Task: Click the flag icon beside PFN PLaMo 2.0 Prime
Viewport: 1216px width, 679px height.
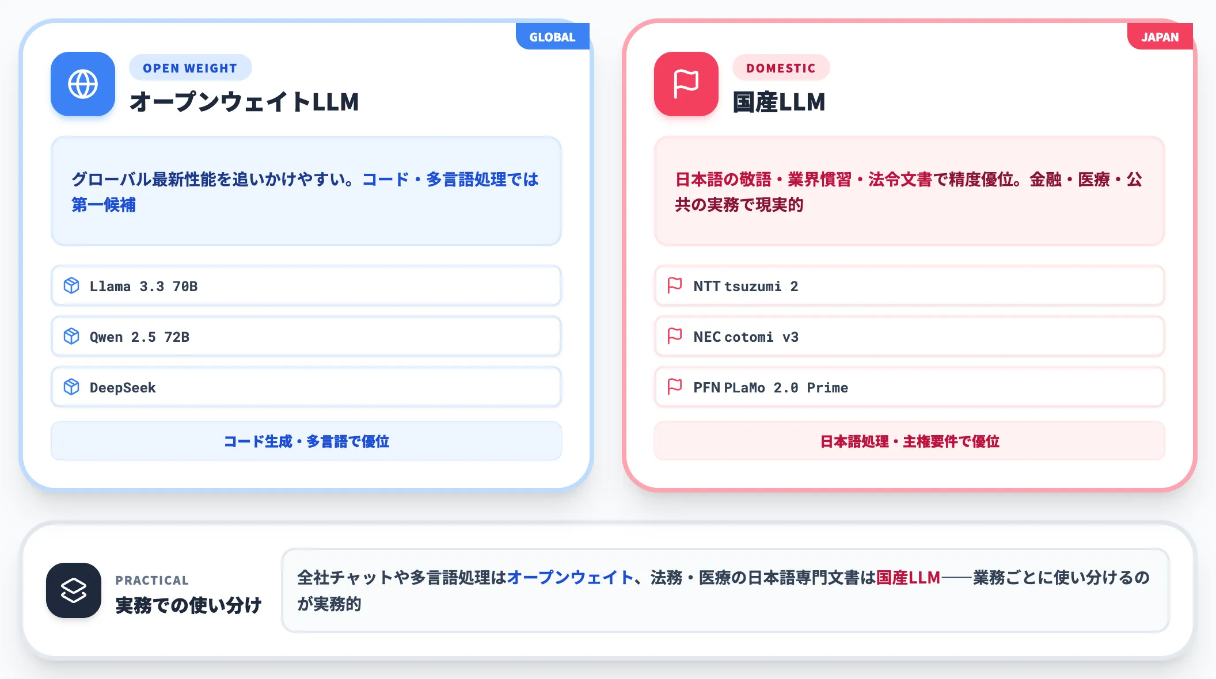Action: pyautogui.click(x=675, y=387)
